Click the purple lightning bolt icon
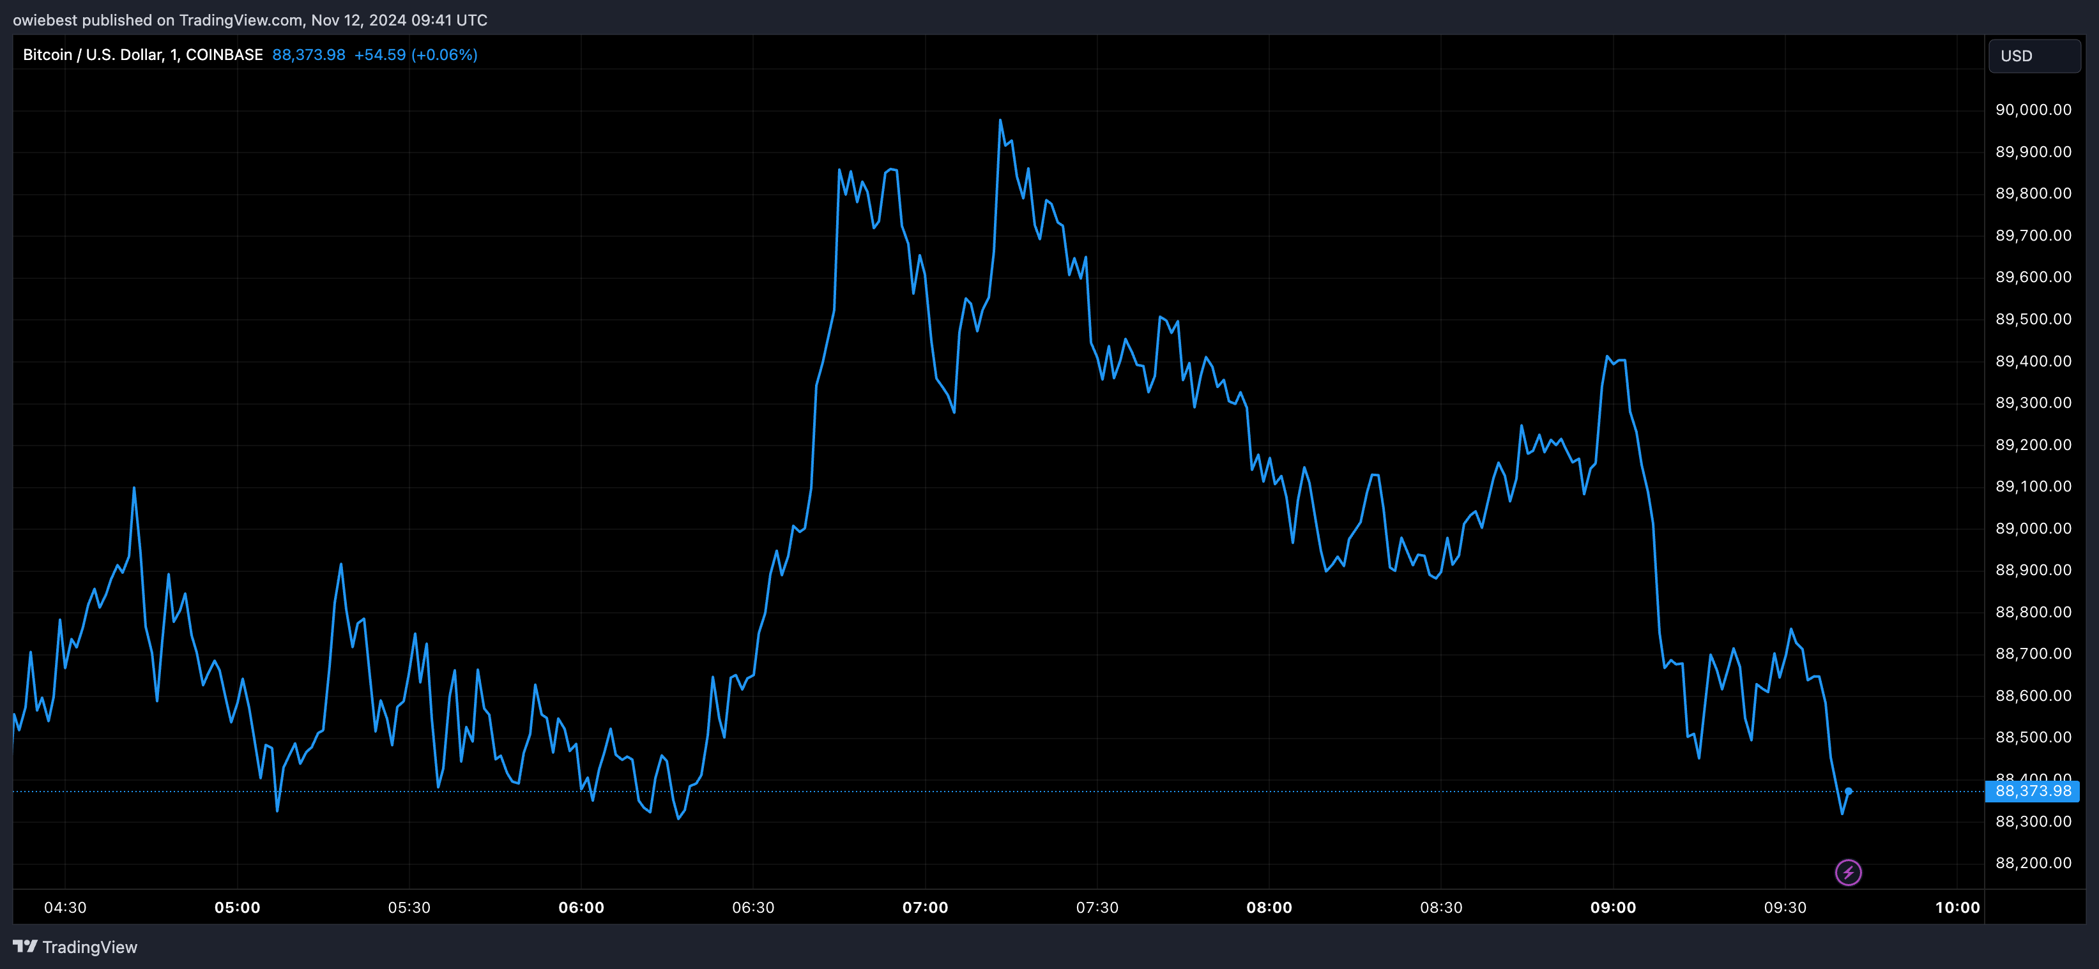The image size is (2099, 969). 1848,873
